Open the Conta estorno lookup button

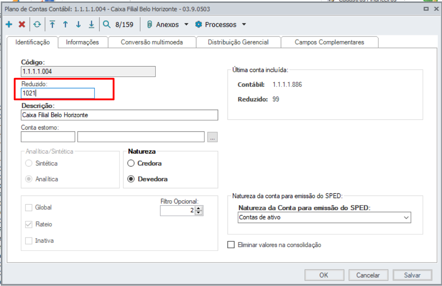pyautogui.click(x=213, y=136)
